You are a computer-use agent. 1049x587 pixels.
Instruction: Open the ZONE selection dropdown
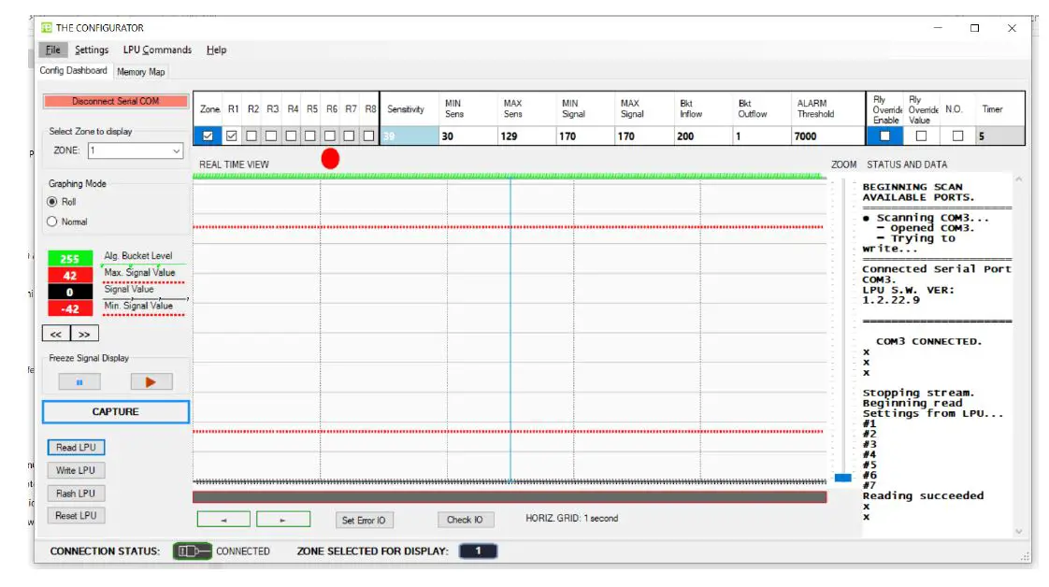[x=175, y=150]
